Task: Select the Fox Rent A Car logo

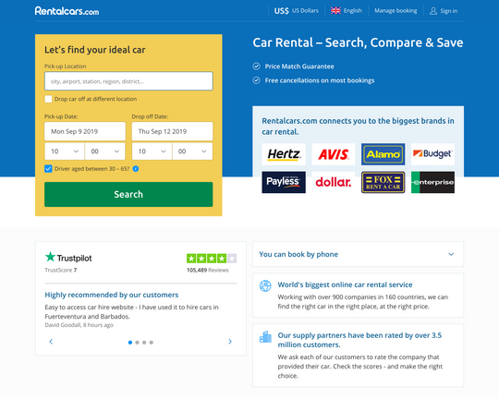Action: click(x=383, y=182)
